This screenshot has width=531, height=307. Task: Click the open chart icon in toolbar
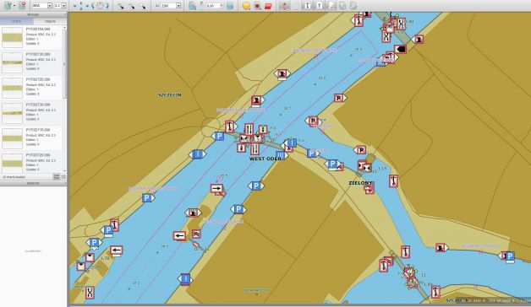[x=8, y=5]
